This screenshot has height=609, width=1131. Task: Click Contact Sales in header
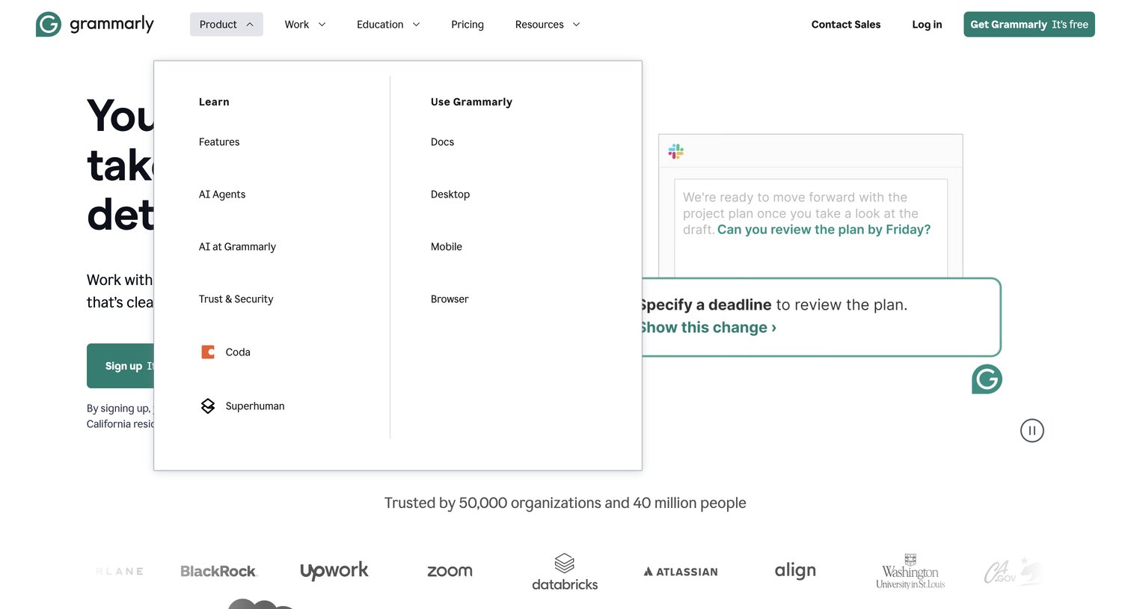tap(846, 24)
